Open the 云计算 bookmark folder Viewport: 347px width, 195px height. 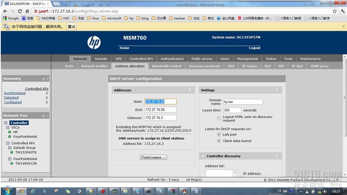159,18
